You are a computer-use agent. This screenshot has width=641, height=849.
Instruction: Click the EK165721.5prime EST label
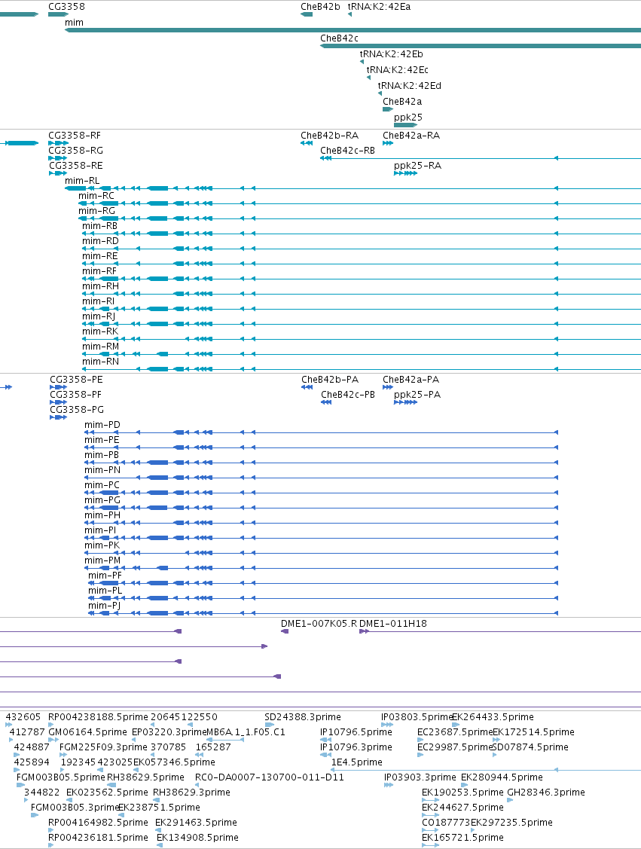click(463, 837)
